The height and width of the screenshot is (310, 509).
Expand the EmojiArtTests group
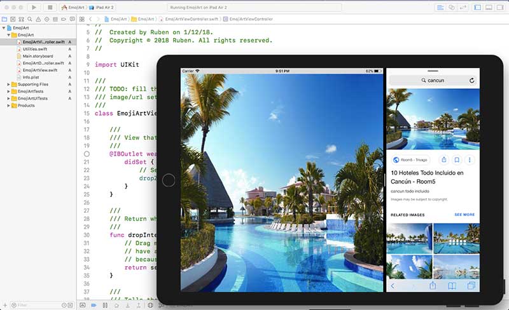click(x=8, y=91)
